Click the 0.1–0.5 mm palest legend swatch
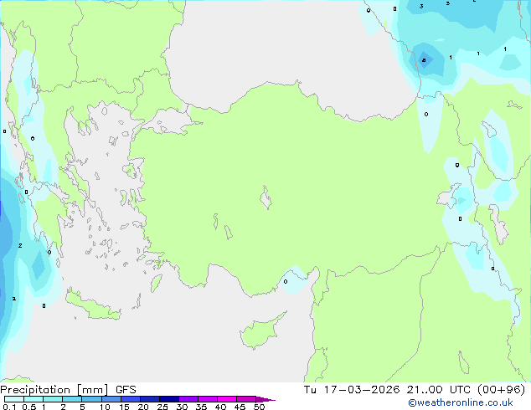 pyautogui.click(x=14, y=399)
